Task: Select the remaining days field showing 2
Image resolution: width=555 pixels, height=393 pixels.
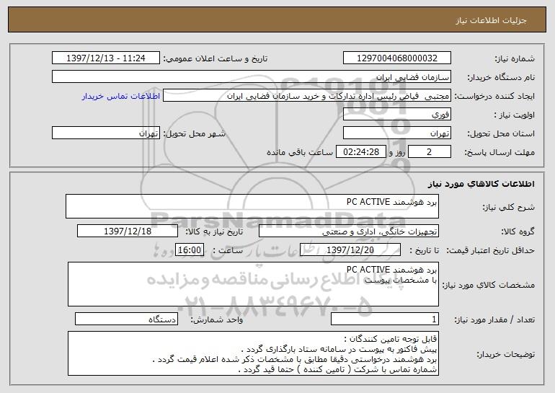Action: coord(430,151)
